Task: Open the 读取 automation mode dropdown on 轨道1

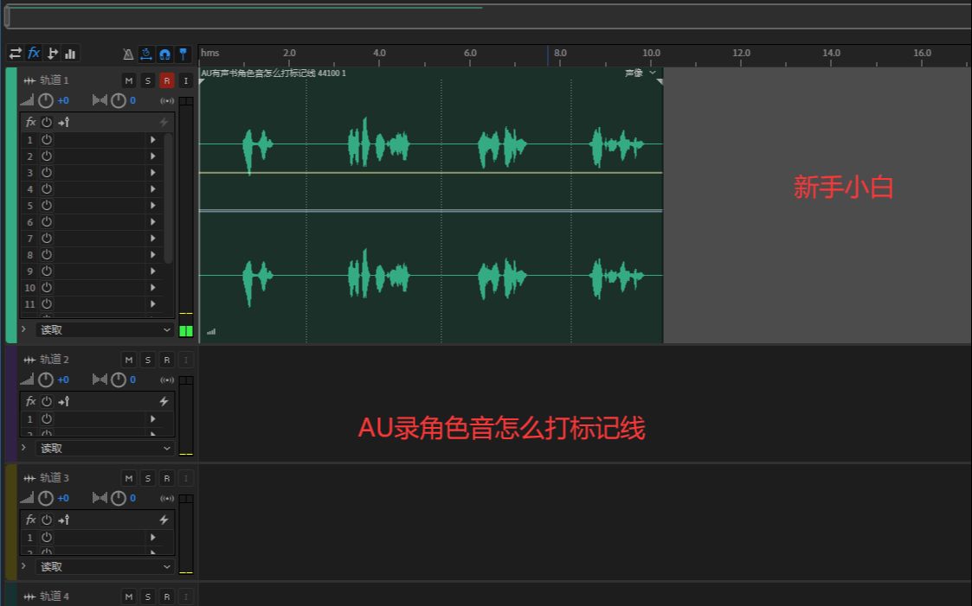Action: point(104,329)
